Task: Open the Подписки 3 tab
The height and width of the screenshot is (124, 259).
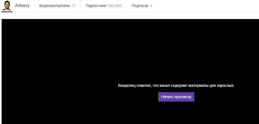Action: tap(142, 6)
